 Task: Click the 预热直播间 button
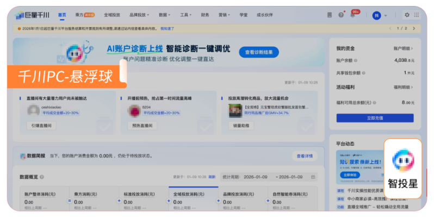click(142, 126)
